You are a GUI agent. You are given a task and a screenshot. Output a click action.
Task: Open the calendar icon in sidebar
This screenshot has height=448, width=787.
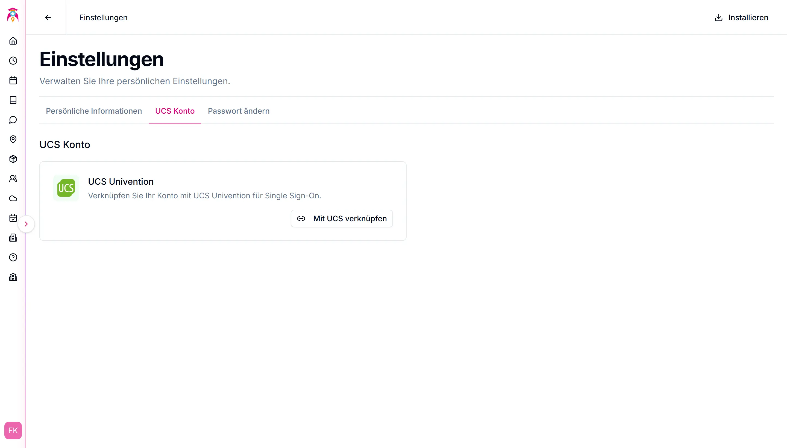[x=13, y=80]
